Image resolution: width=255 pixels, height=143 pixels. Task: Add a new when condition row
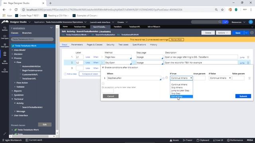click(x=103, y=83)
